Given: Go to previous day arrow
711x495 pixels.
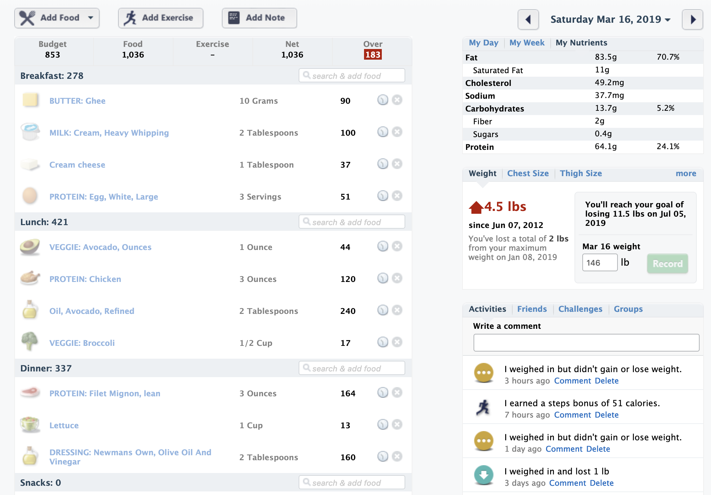Looking at the screenshot, I should [528, 19].
